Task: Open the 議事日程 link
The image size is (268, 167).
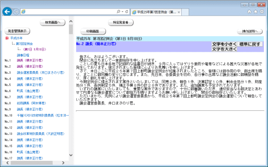Action: point(23,55)
